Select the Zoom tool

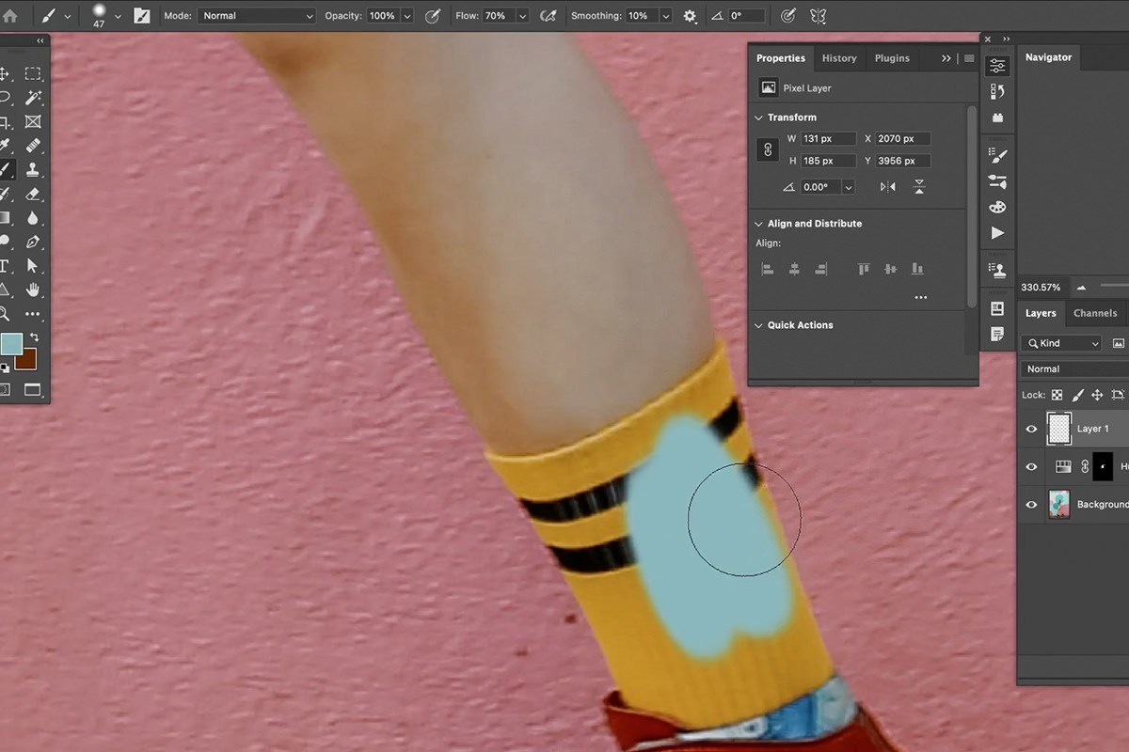tap(4, 314)
